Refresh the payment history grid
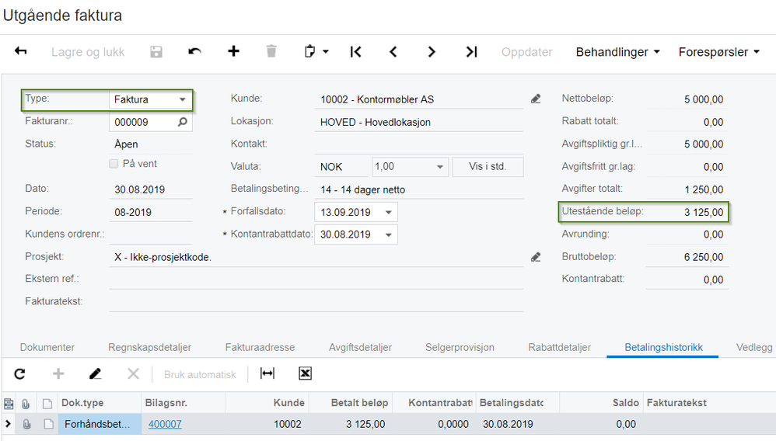This screenshot has width=776, height=441. (x=19, y=374)
